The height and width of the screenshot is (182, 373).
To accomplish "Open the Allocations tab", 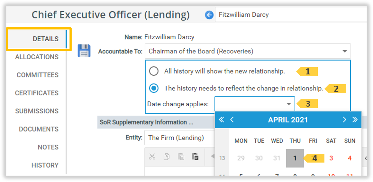I will [37, 57].
